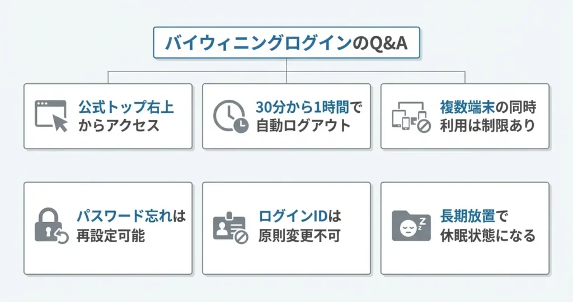
Task: Click the multiple devices restricted icon
Action: click(408, 116)
